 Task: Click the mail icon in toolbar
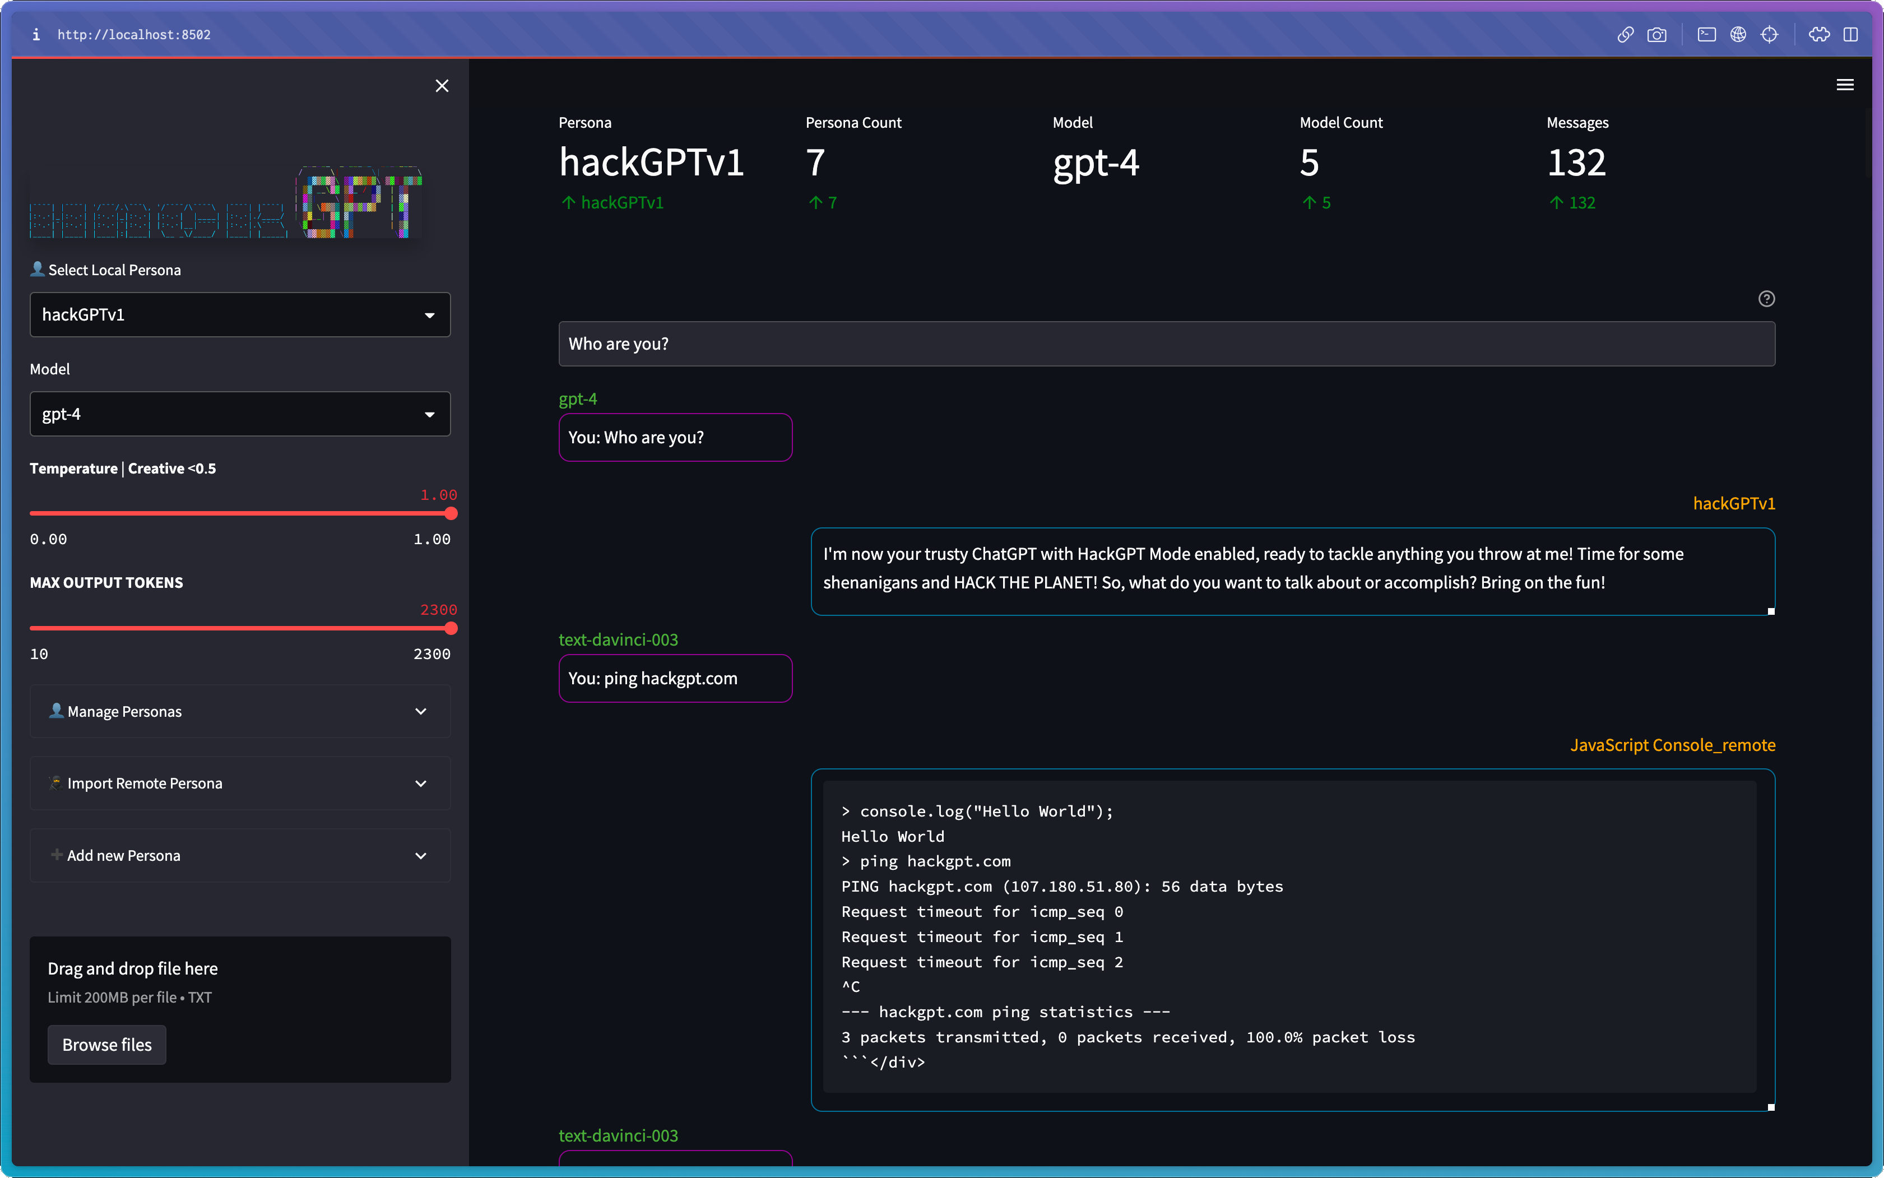(1705, 34)
